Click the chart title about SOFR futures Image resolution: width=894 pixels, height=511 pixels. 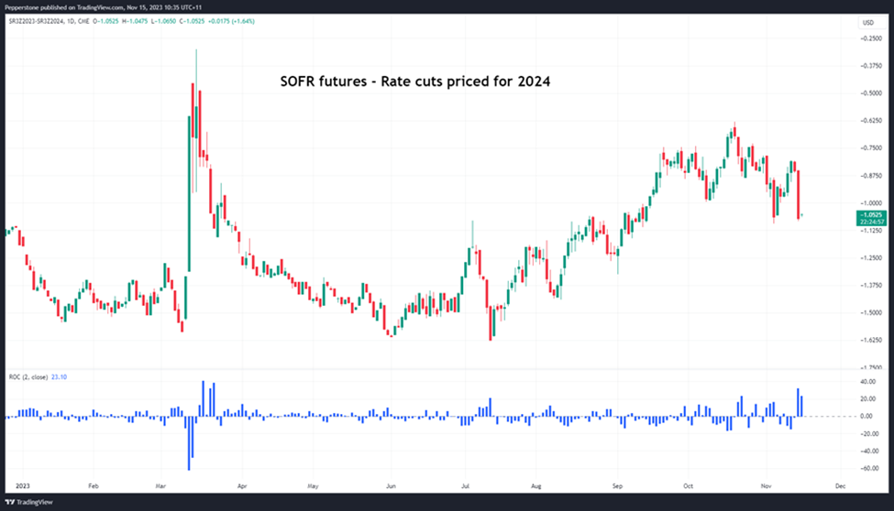[x=414, y=81]
